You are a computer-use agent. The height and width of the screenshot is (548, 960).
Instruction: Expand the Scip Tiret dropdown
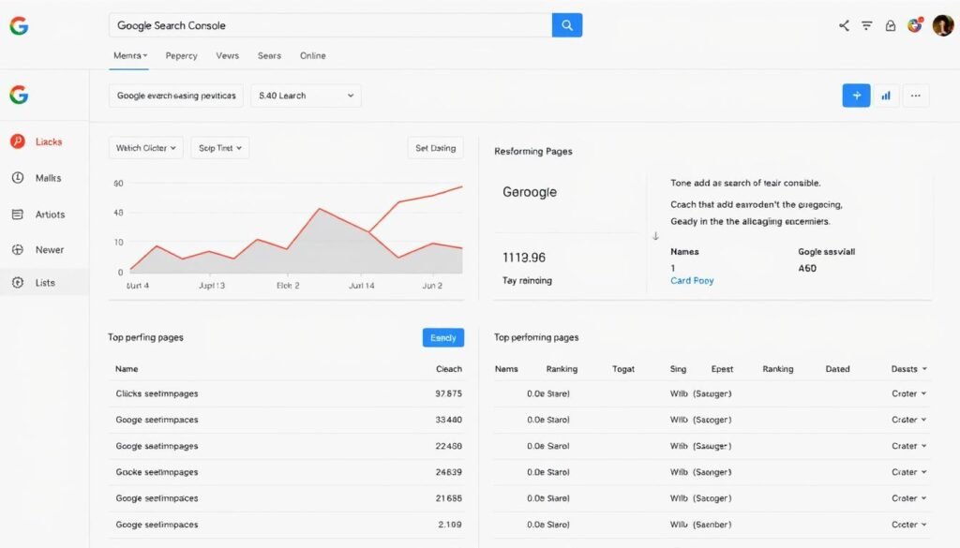point(219,147)
